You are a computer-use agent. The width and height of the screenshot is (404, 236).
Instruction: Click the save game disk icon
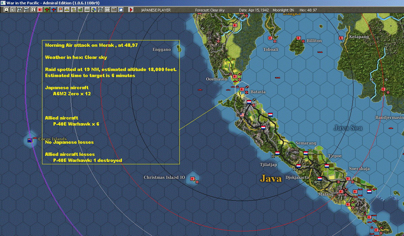coord(6,10)
